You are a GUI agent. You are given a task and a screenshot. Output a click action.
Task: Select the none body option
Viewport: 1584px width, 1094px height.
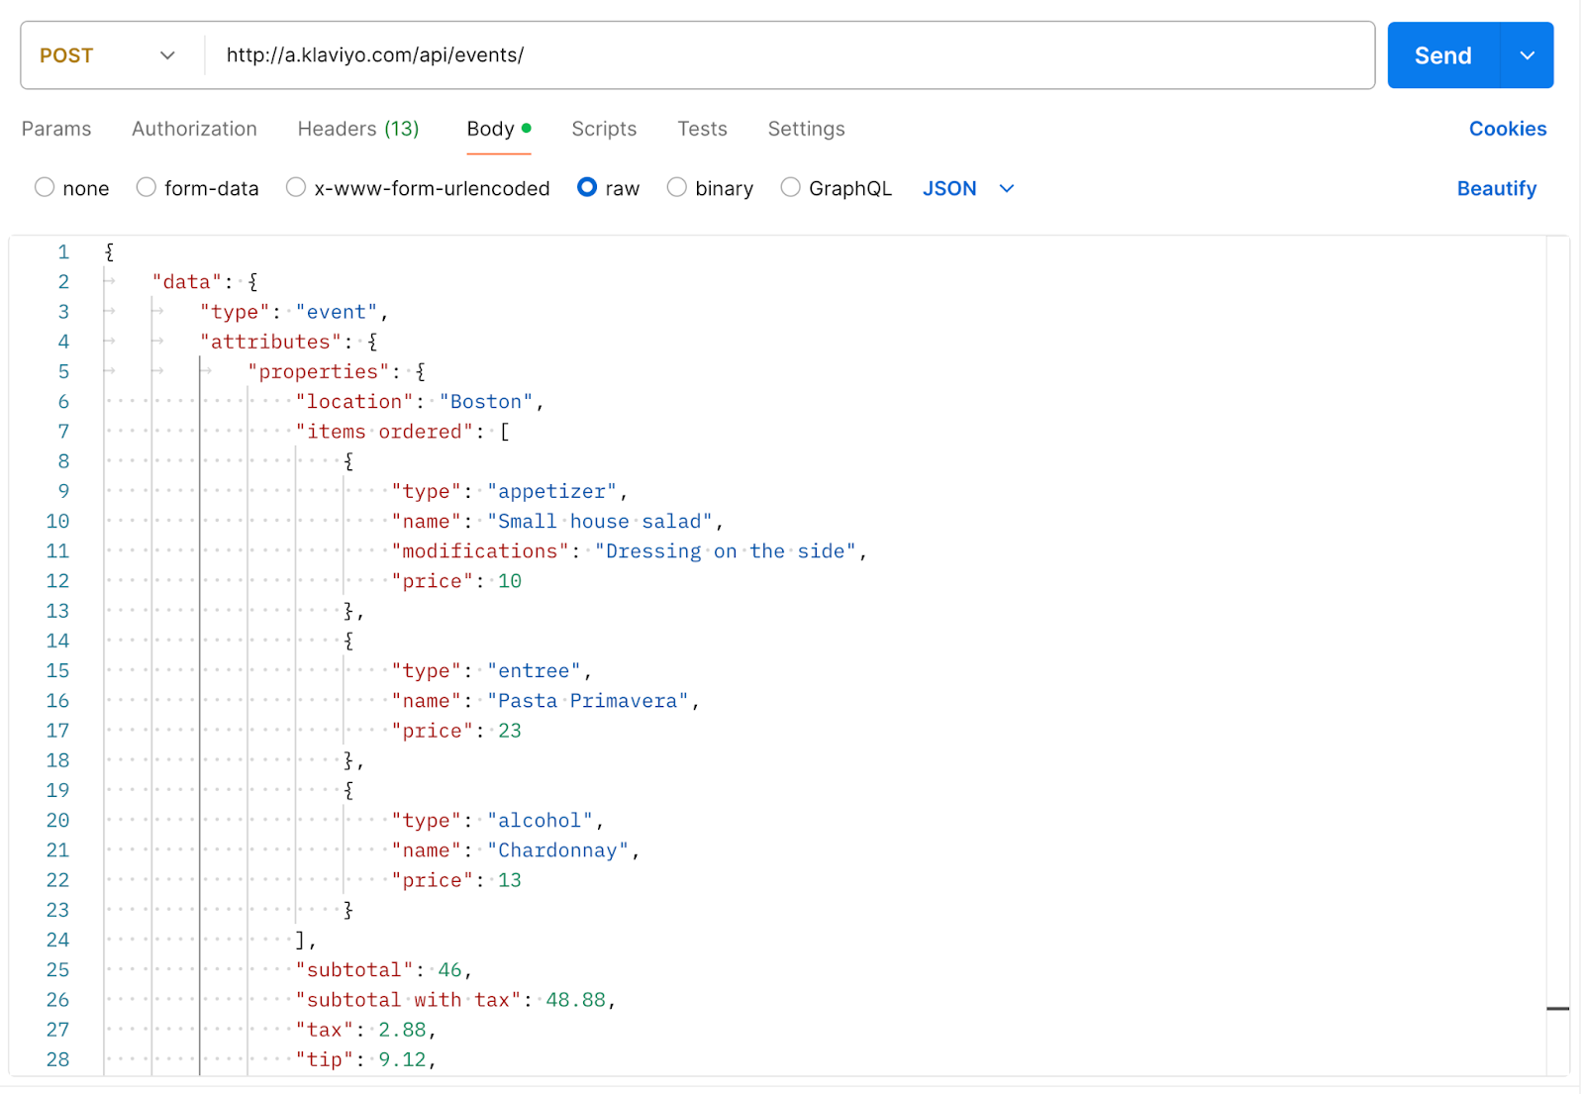[45, 187]
